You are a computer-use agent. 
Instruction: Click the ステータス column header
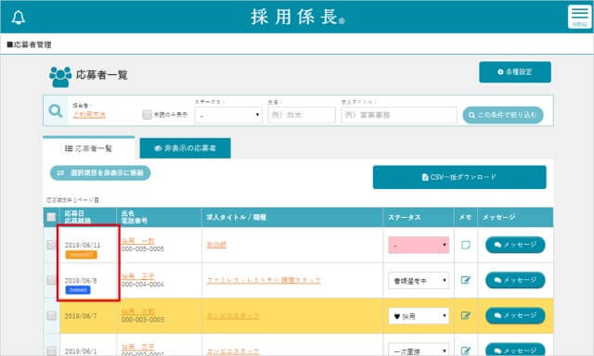405,218
